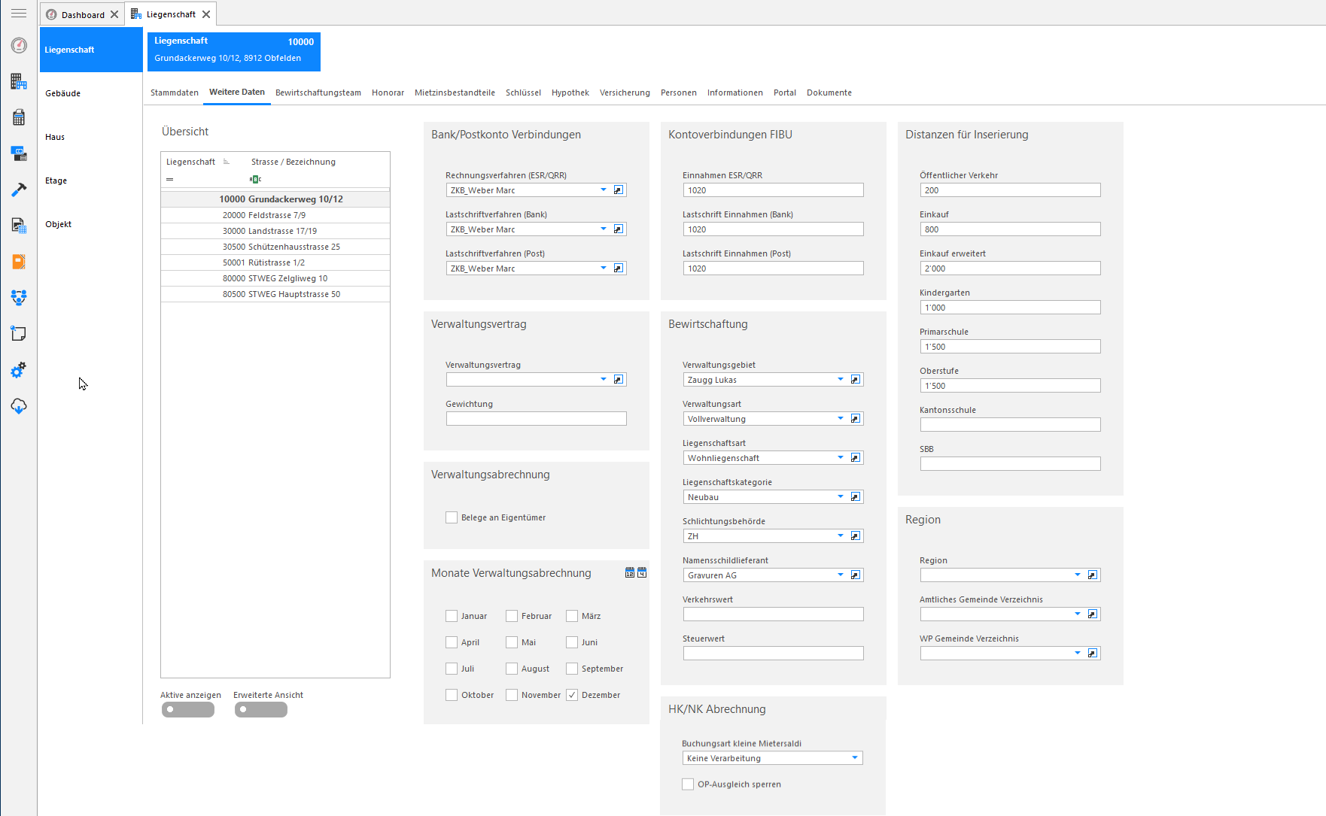Click the text filter icon under Strasse column
1326x816 pixels.
click(x=255, y=179)
